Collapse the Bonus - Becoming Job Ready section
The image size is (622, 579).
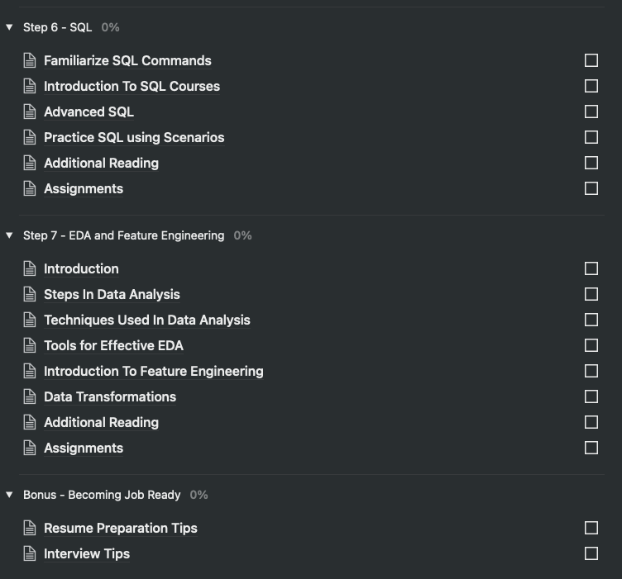coord(9,495)
